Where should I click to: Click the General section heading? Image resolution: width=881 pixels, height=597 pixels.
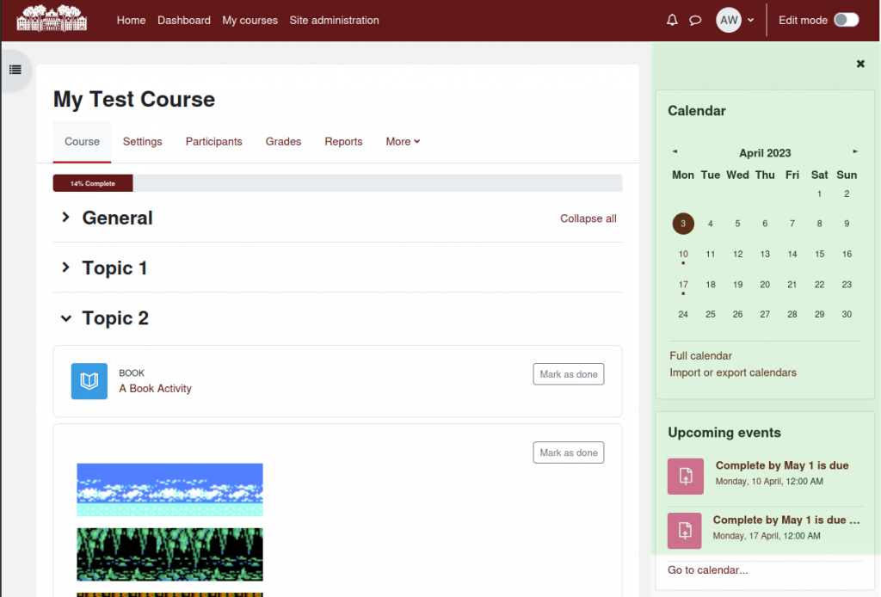[x=117, y=218]
